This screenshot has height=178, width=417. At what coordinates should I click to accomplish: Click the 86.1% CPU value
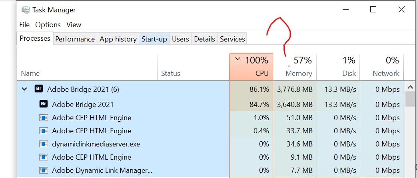(259, 89)
